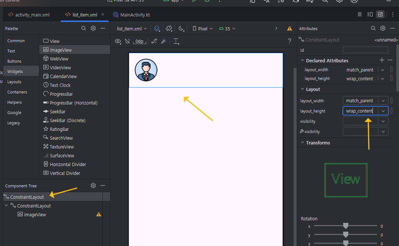
Task: Click avatar image in design preview
Action: [x=146, y=70]
